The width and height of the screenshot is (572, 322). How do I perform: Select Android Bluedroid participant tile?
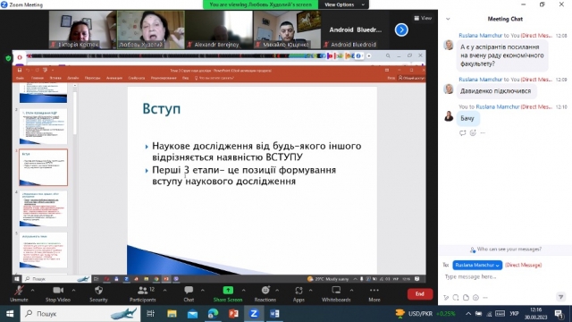click(x=355, y=30)
